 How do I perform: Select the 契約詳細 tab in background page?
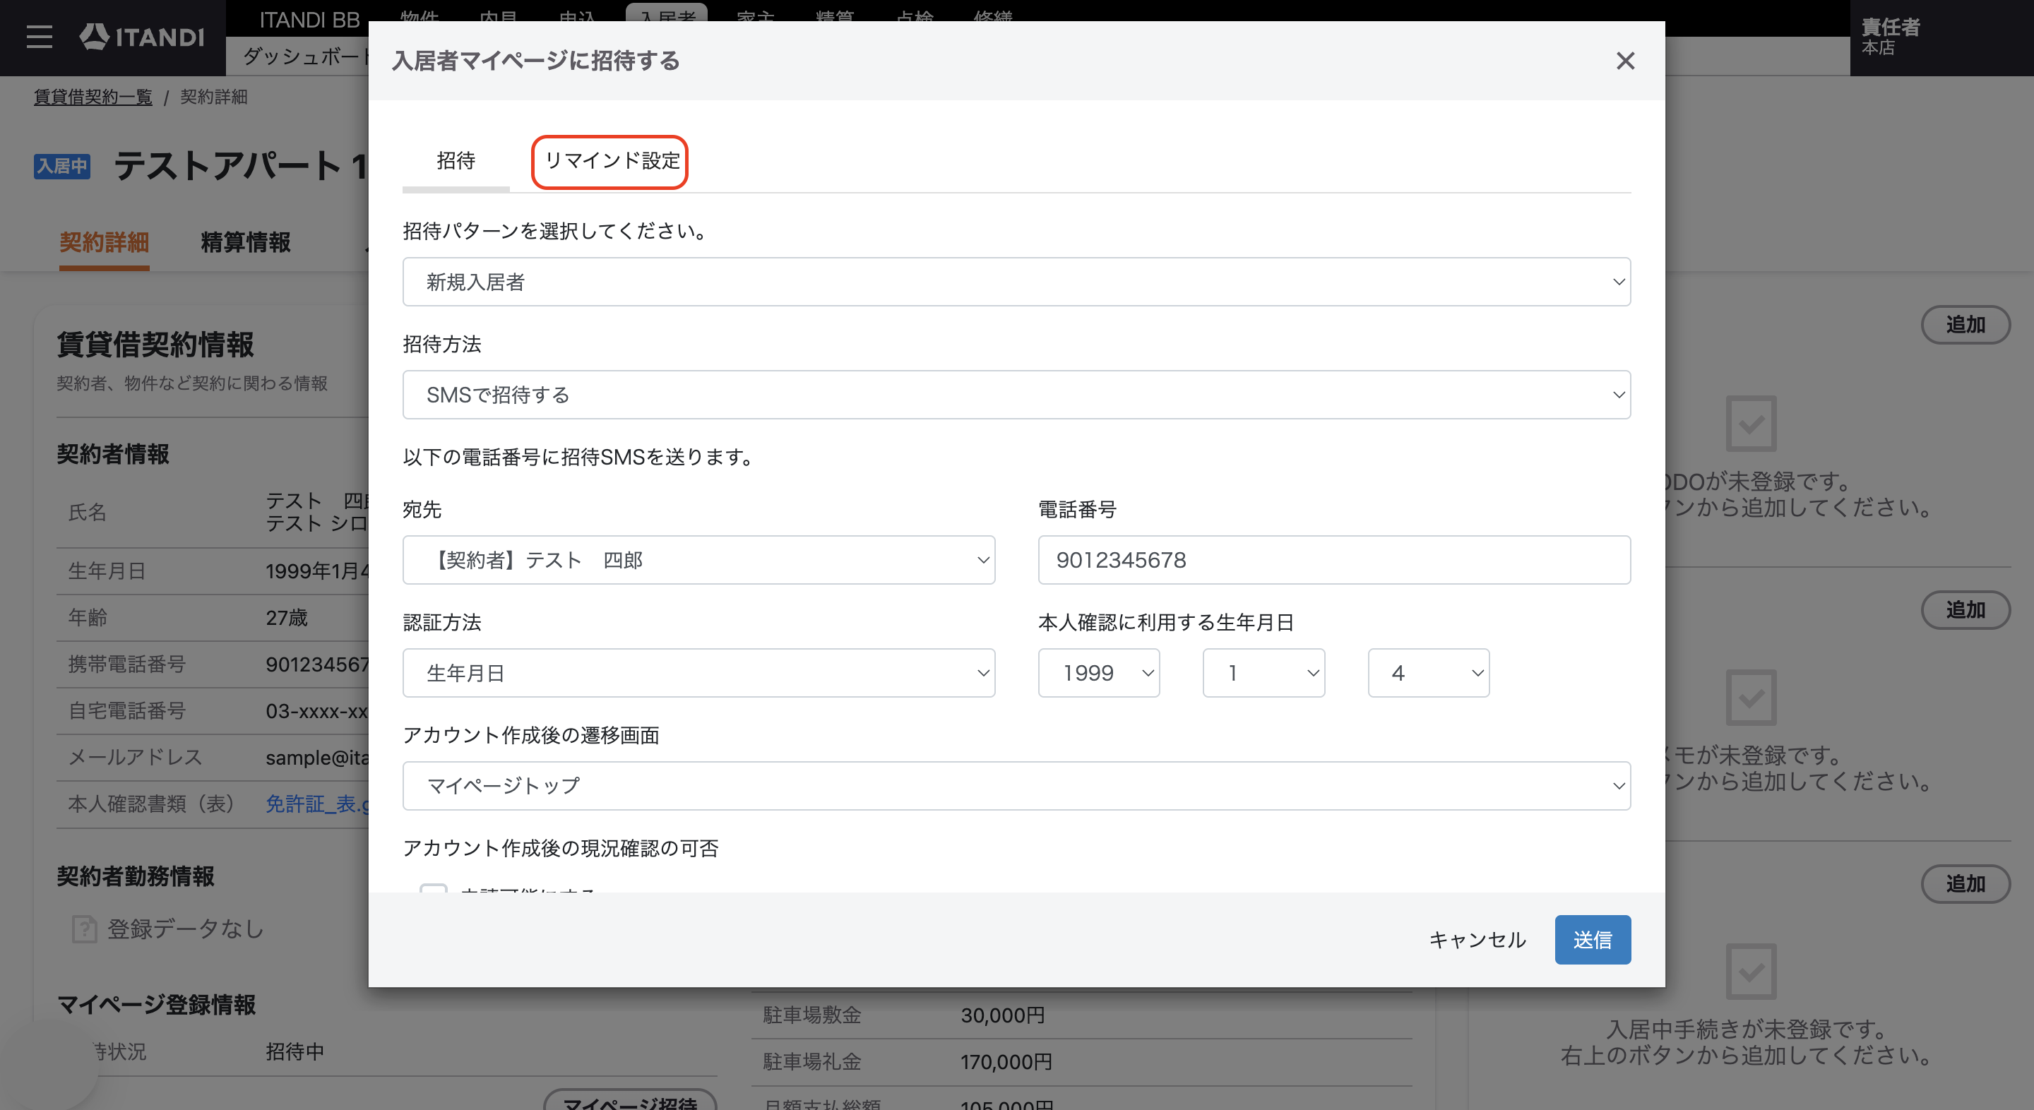pos(105,242)
